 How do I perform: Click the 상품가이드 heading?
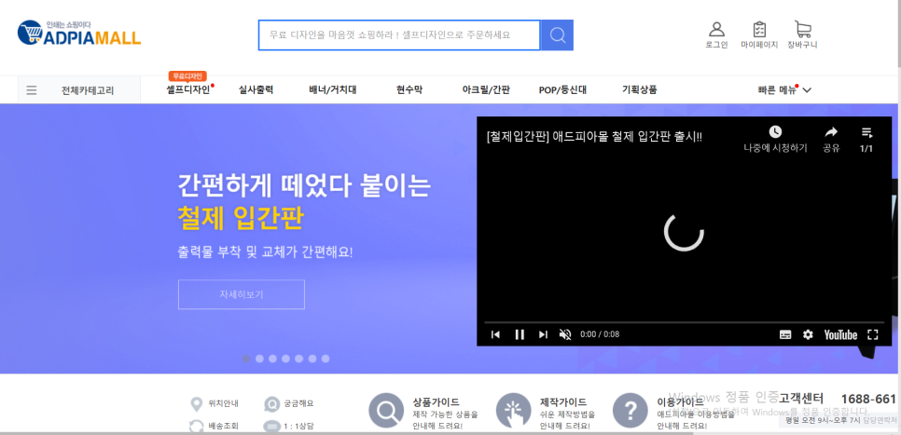(437, 402)
